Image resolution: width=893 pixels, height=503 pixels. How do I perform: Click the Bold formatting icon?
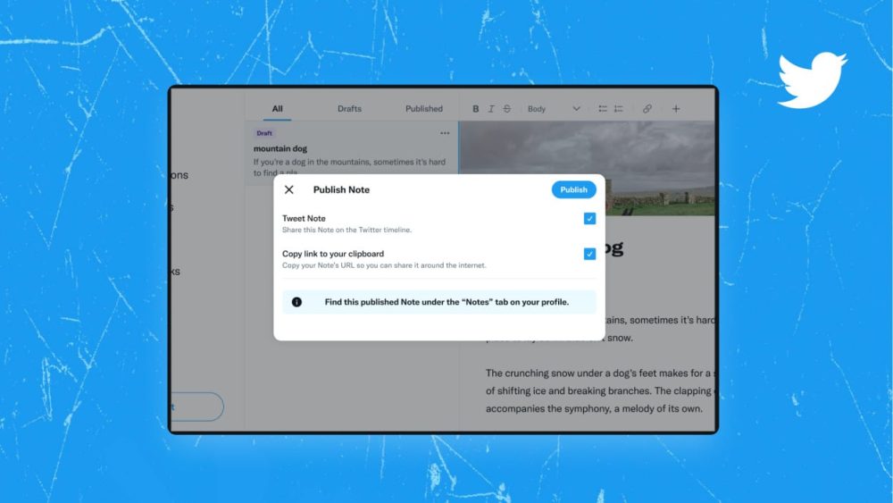click(x=476, y=109)
